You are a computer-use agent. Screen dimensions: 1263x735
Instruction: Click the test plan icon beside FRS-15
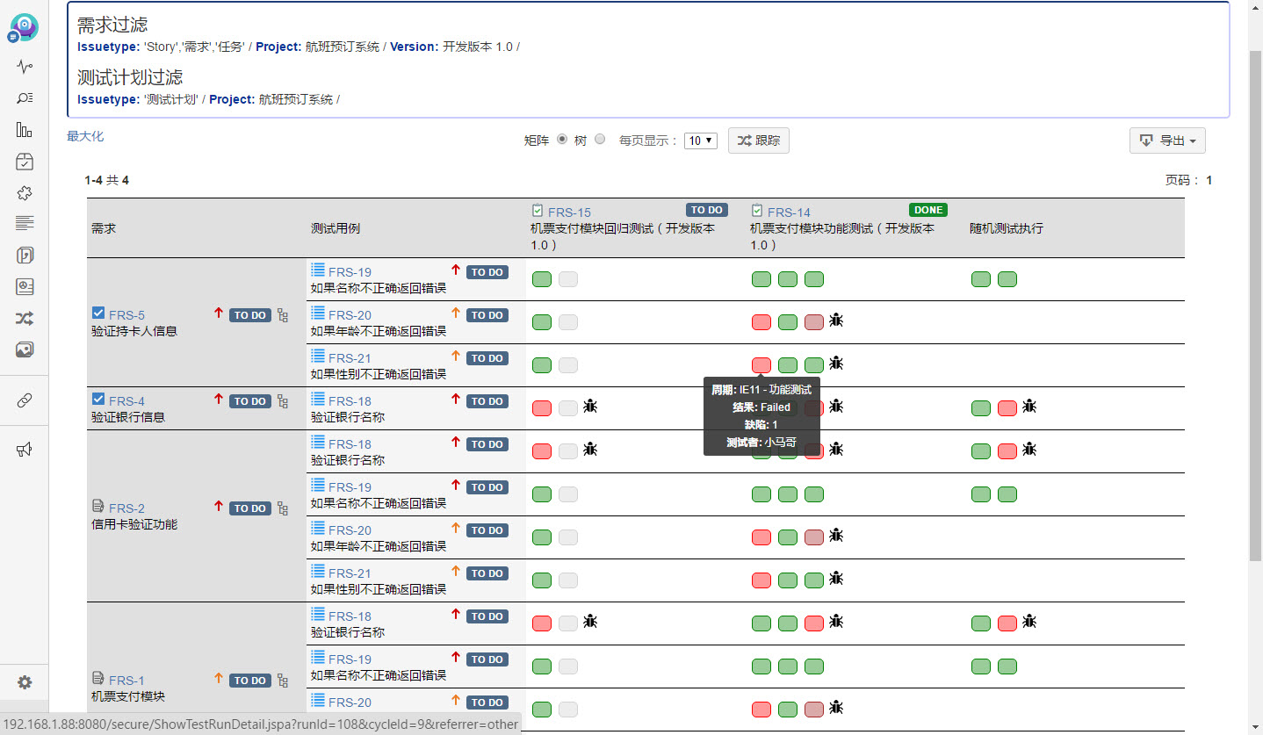tap(538, 211)
